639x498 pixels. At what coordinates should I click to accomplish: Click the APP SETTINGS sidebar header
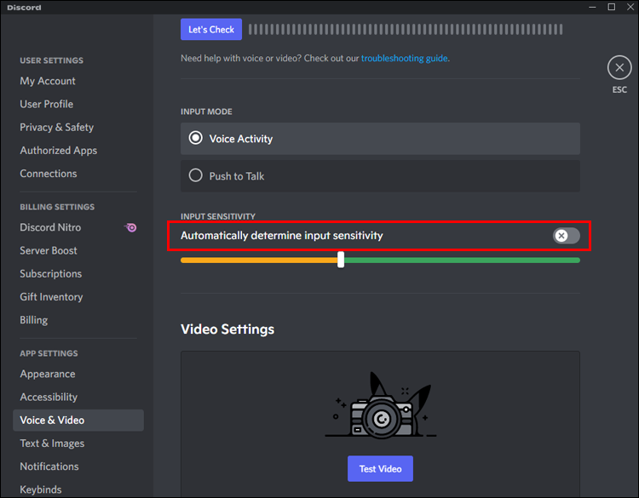click(x=49, y=353)
